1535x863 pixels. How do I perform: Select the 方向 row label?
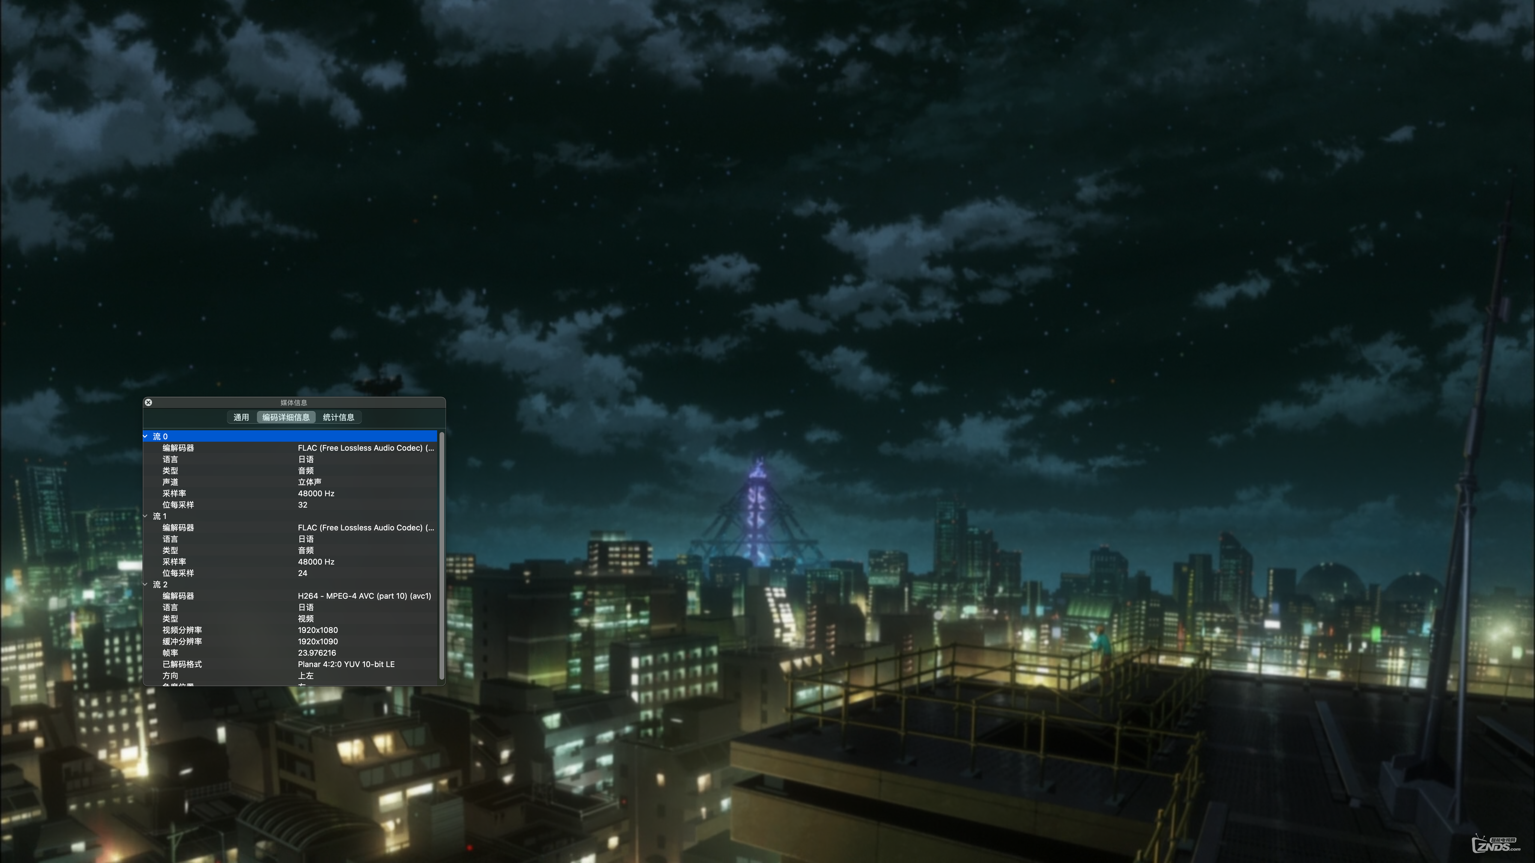[170, 676]
